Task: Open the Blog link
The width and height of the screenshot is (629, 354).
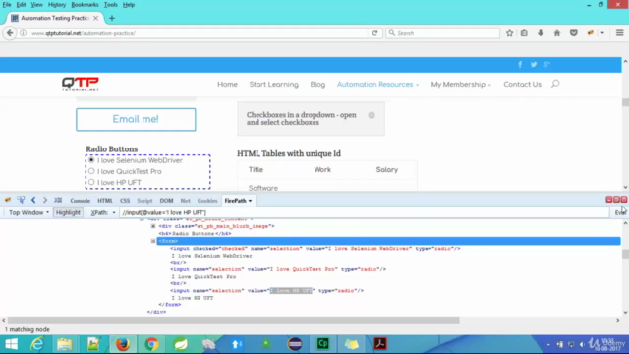Action: (x=317, y=84)
